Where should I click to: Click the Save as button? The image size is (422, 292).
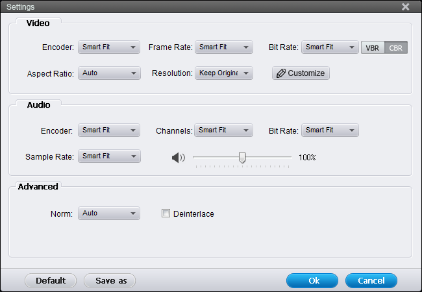pyautogui.click(x=110, y=281)
